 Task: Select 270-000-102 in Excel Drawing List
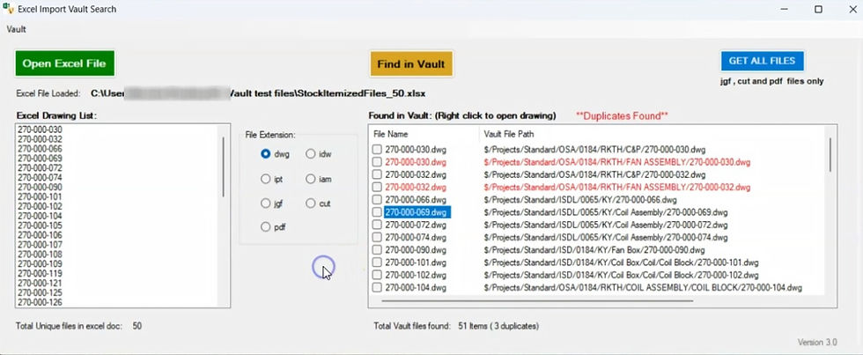tap(40, 206)
